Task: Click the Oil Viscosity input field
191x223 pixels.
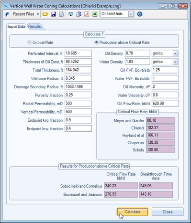Action: (x=165, y=86)
